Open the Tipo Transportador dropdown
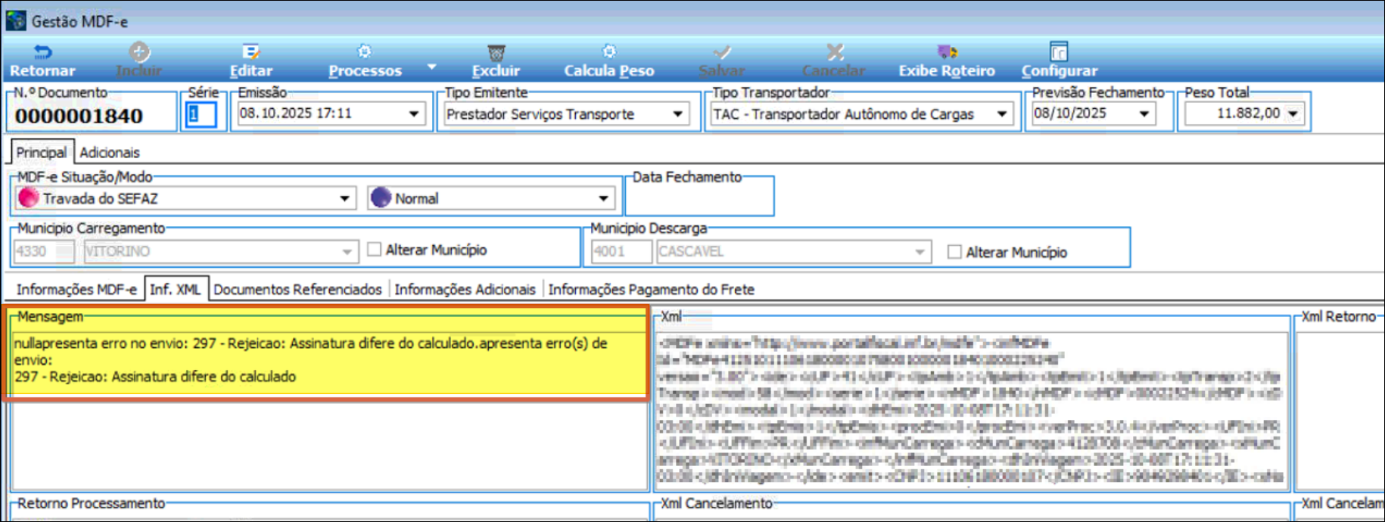Viewport: 1385px width, 522px height. (1001, 114)
